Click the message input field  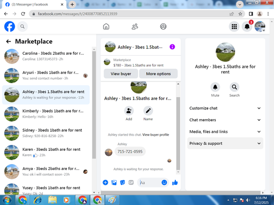[x=150, y=183]
